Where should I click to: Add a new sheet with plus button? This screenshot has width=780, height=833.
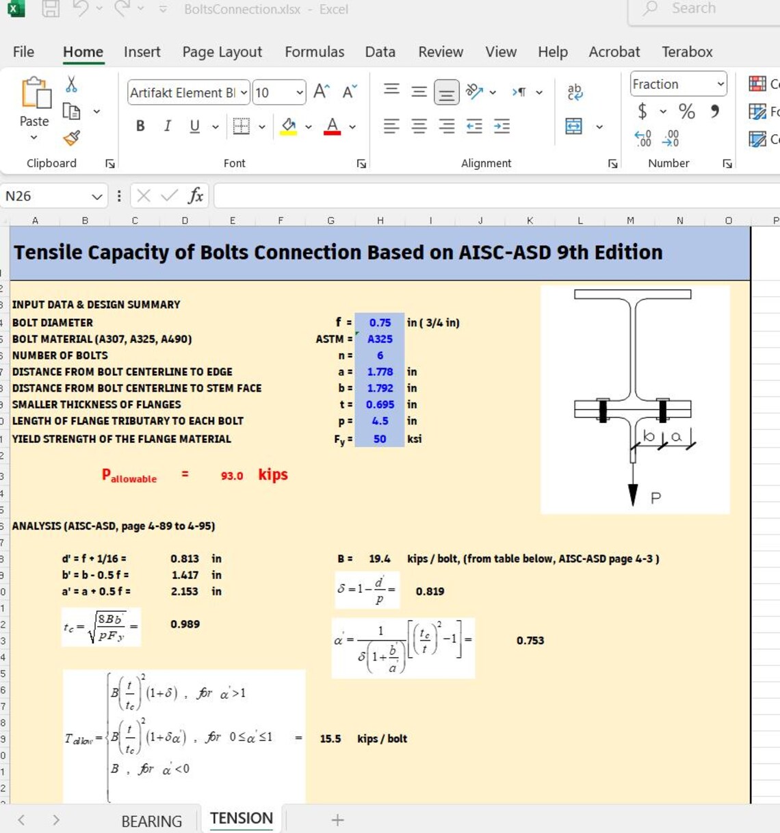pos(337,820)
